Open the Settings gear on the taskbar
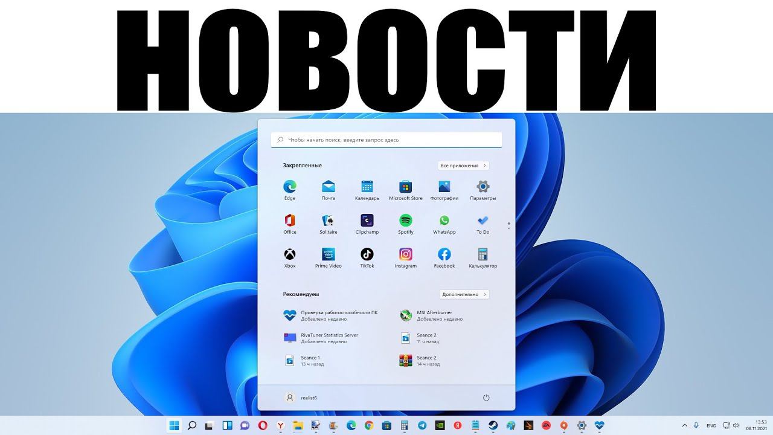Image resolution: width=773 pixels, height=435 pixels. (x=582, y=425)
